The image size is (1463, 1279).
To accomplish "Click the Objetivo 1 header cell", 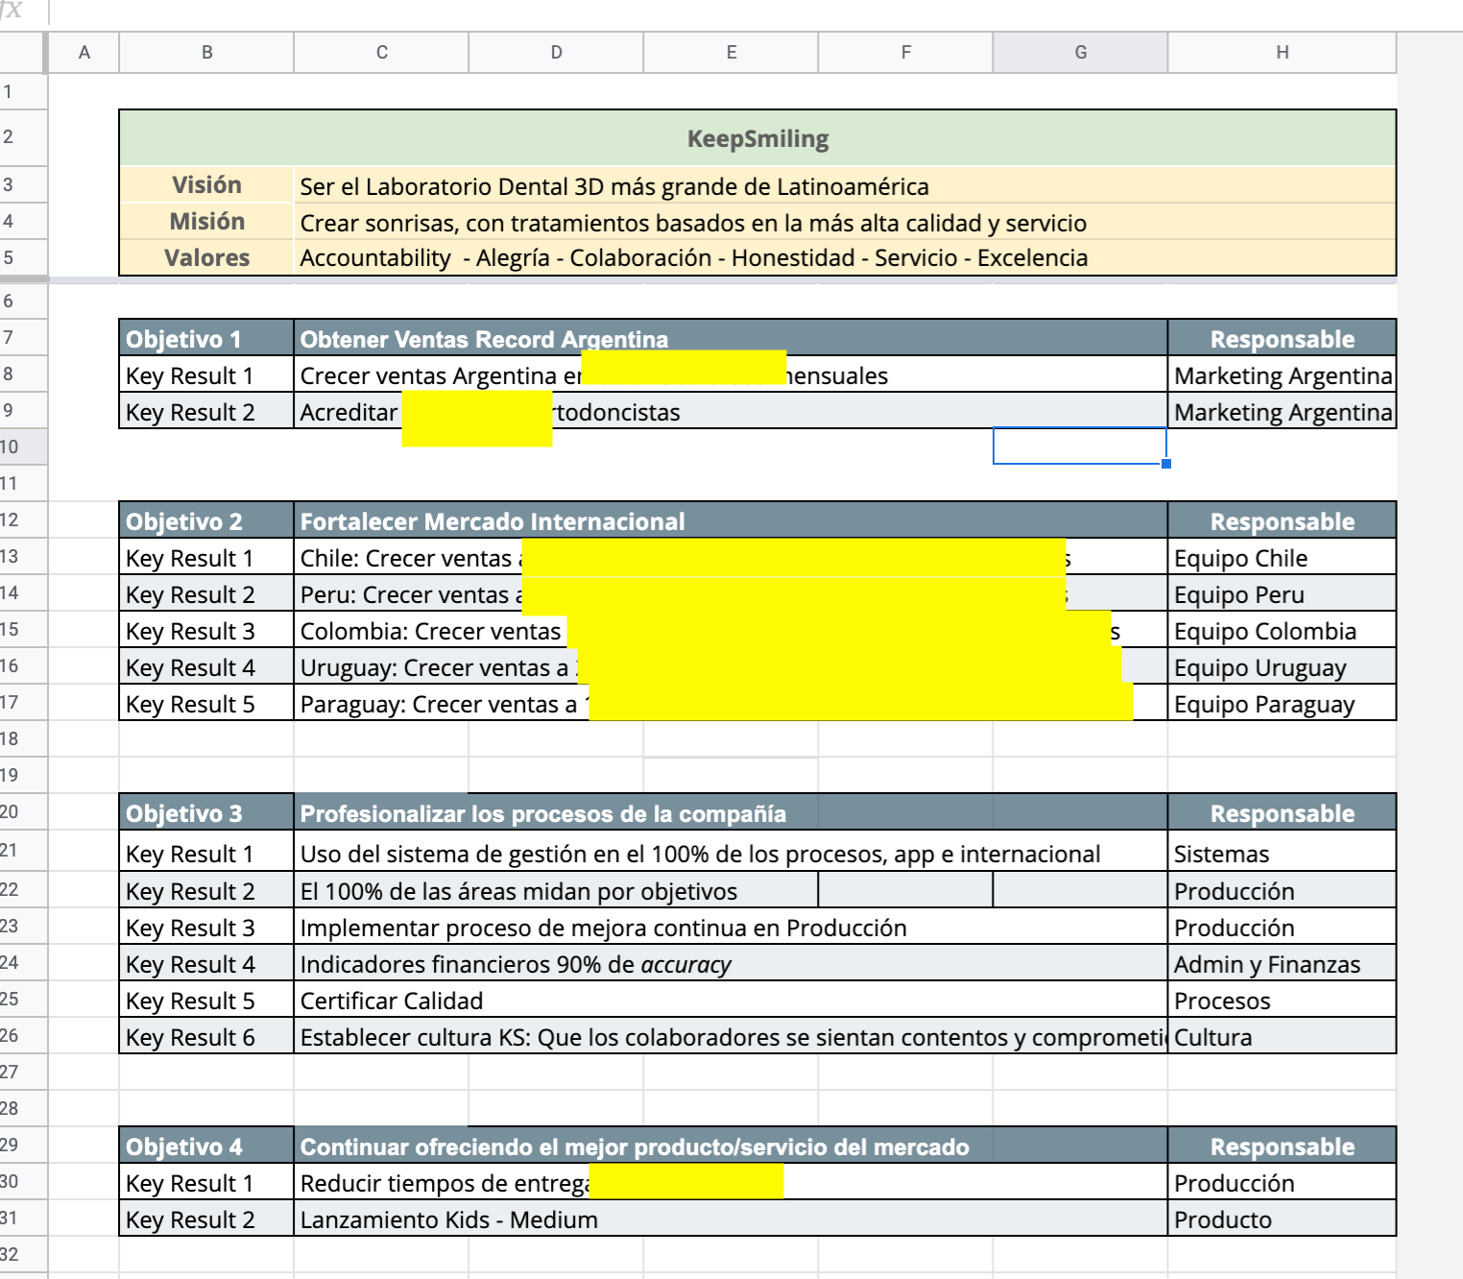I will [x=206, y=338].
